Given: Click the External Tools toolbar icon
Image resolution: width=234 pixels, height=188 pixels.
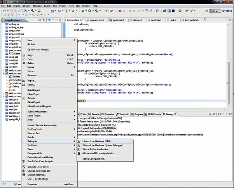Looking at the screenshot, I should (x=96, y=11).
